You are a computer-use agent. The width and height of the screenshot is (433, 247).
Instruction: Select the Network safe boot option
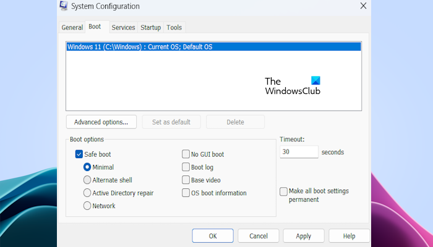click(87, 206)
